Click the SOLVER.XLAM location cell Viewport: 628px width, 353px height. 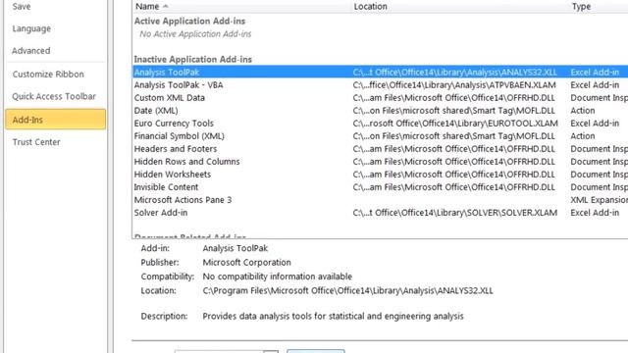455,213
